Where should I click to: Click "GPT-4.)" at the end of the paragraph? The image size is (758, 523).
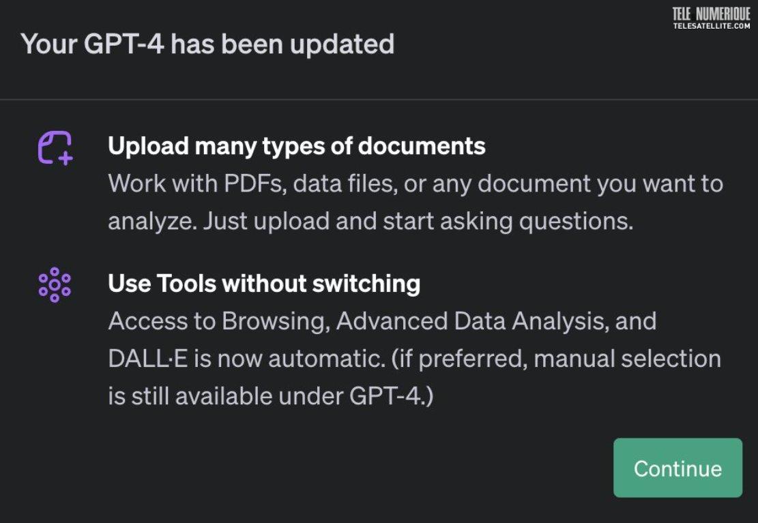point(391,396)
